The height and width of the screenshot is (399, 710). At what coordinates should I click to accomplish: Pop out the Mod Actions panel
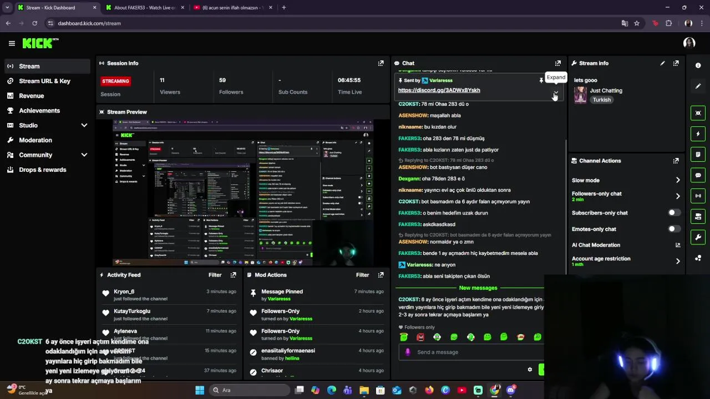(x=381, y=275)
